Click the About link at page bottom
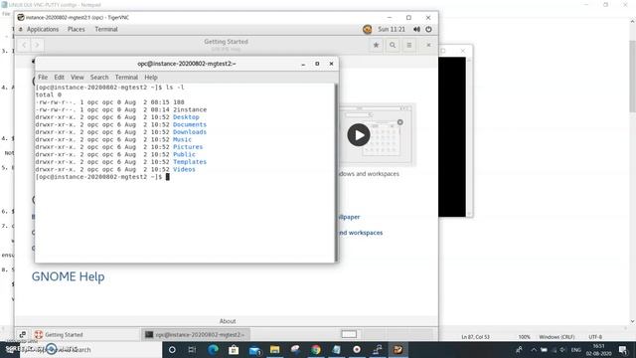Viewport: 636px width, 358px height. (x=228, y=321)
